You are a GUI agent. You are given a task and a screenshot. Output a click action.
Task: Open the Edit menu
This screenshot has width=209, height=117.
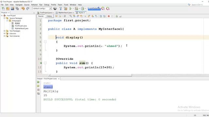[x=7, y=5]
